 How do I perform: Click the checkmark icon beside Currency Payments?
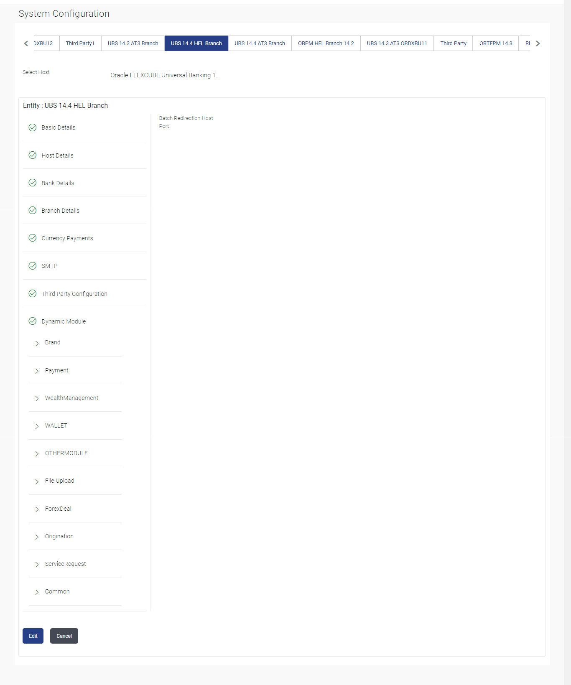(x=33, y=238)
